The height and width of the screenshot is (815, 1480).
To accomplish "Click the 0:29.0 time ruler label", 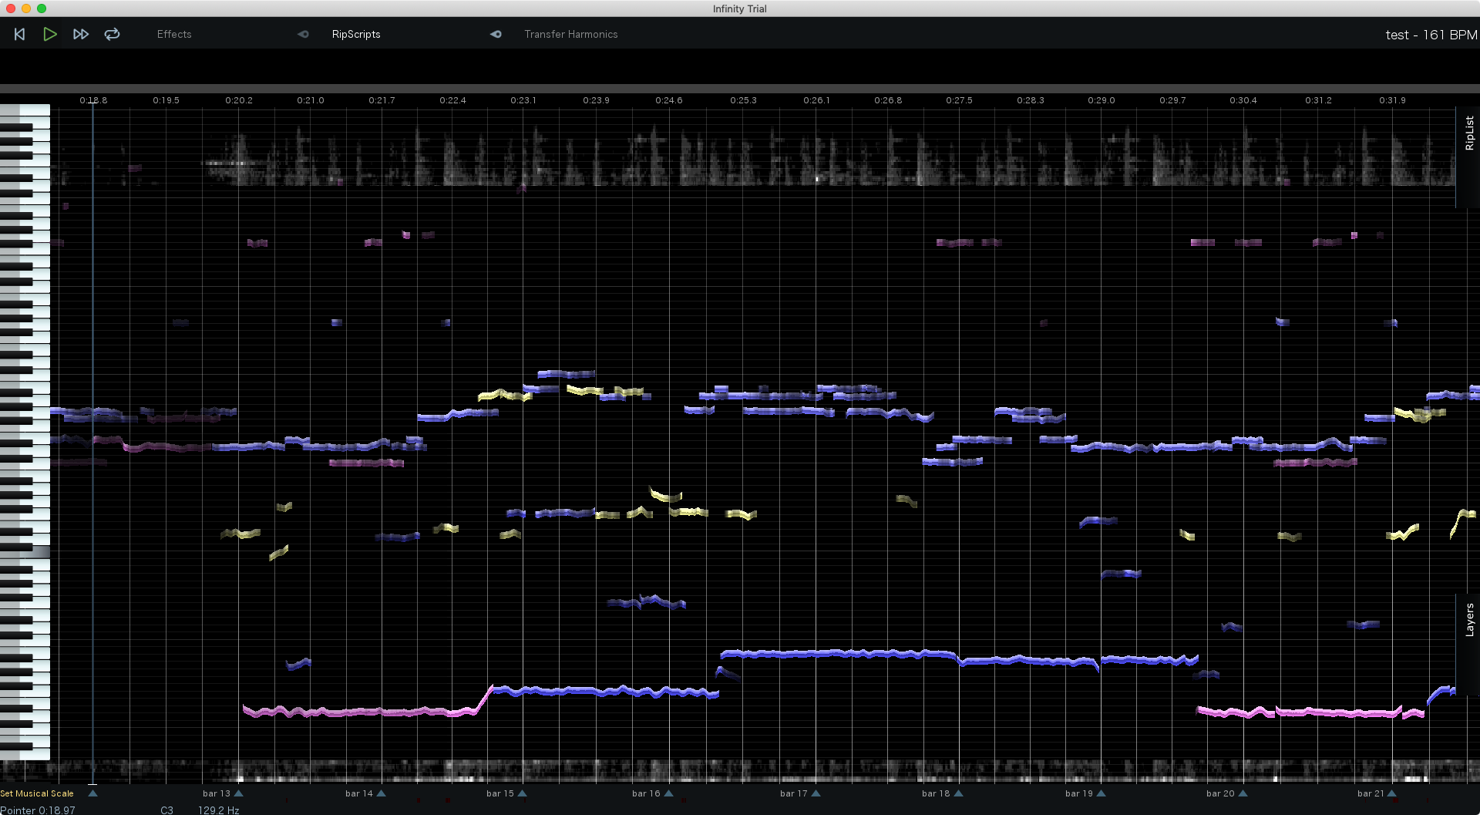I will (1101, 100).
